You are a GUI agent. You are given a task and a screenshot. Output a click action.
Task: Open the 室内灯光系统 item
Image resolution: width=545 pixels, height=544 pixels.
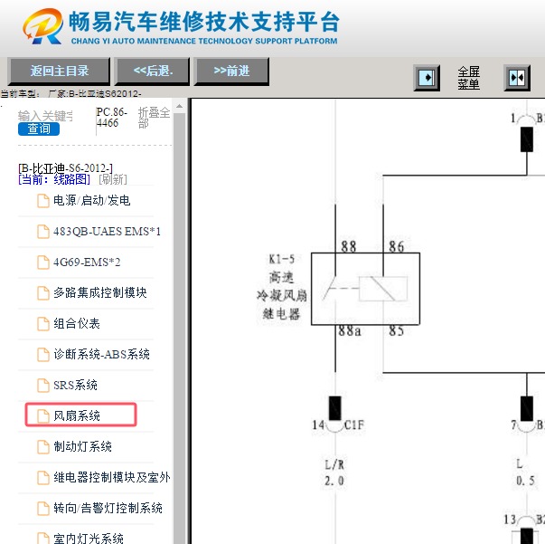pos(89,538)
